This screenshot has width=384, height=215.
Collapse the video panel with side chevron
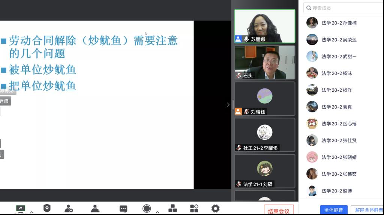point(228,105)
